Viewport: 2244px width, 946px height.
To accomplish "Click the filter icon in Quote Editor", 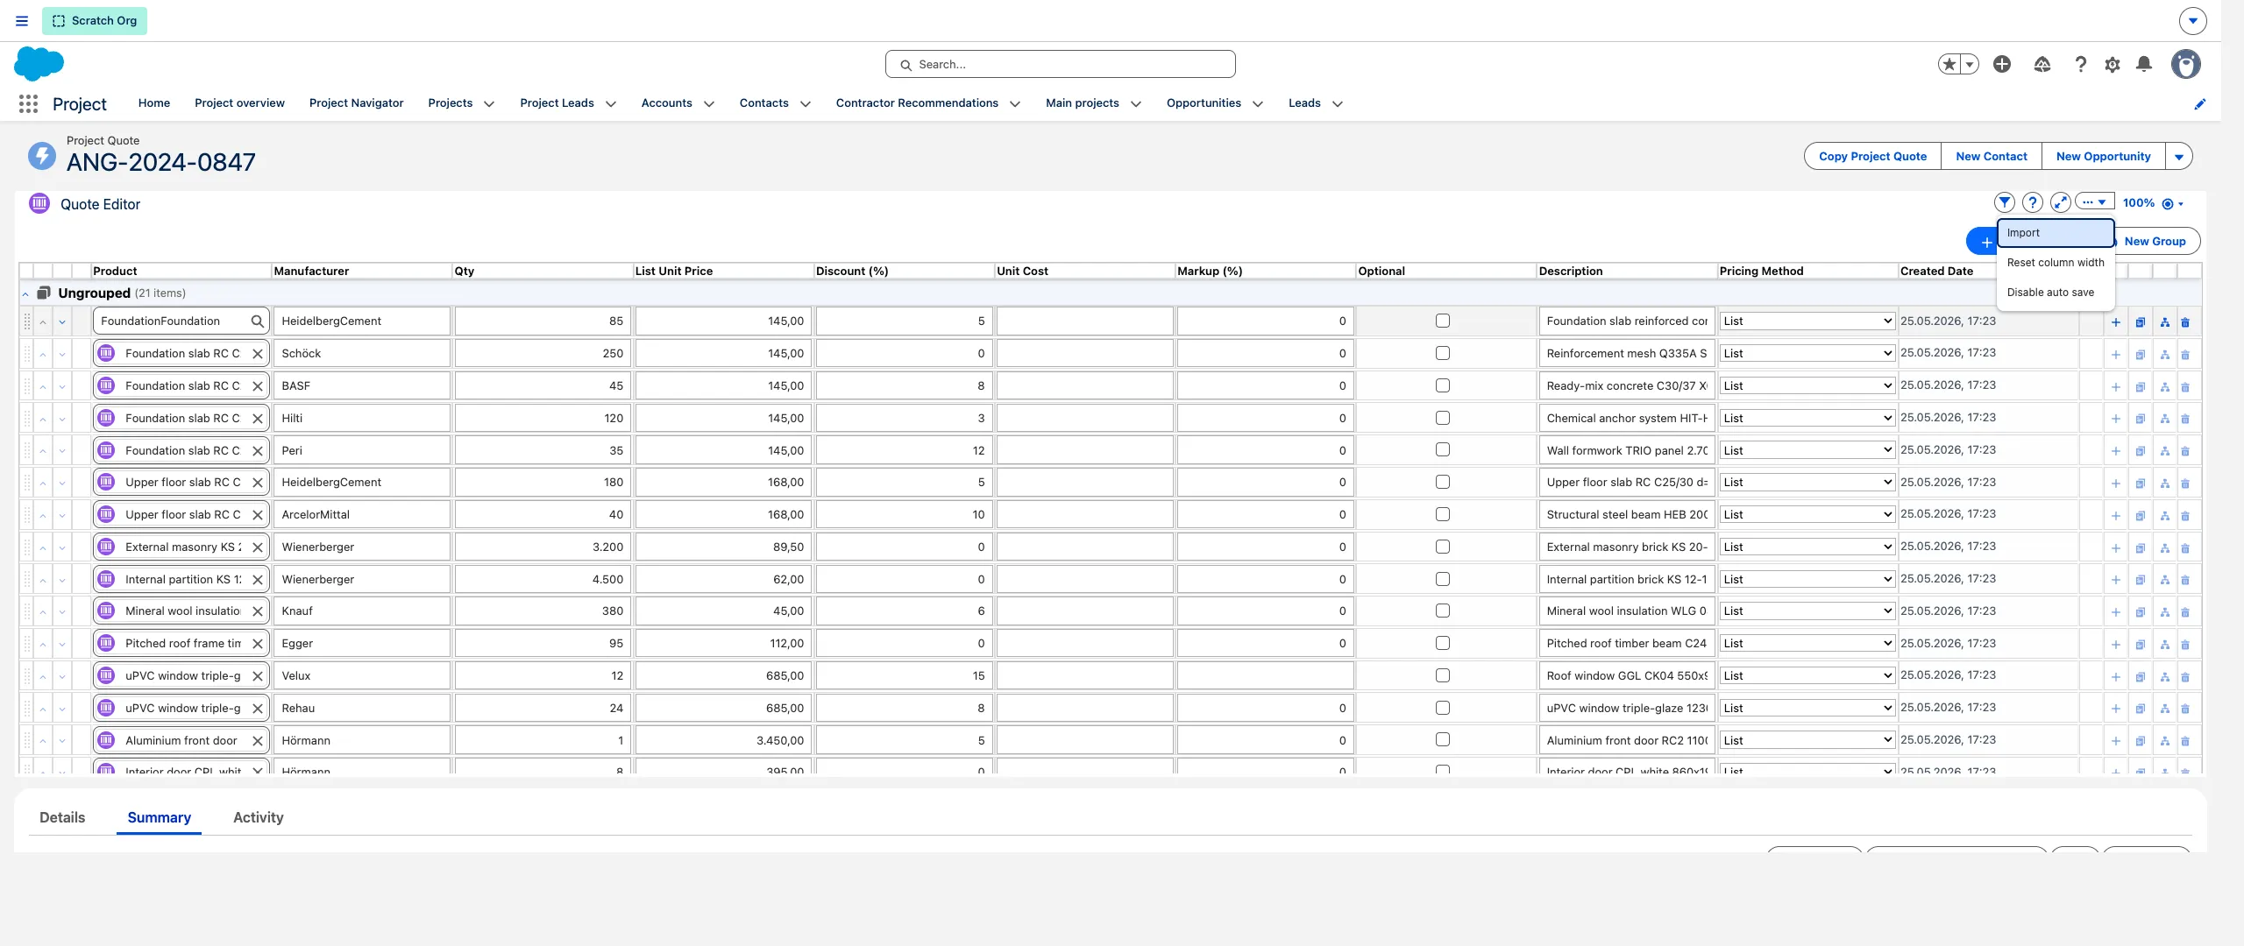I will (x=2004, y=202).
